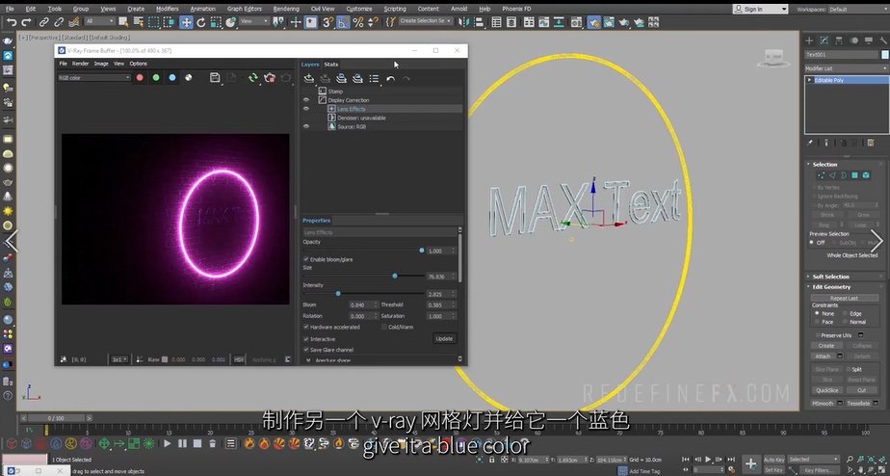This screenshot has height=476, width=890.
Task: Click the save image icon in Frame Buffer
Action: coord(215,78)
